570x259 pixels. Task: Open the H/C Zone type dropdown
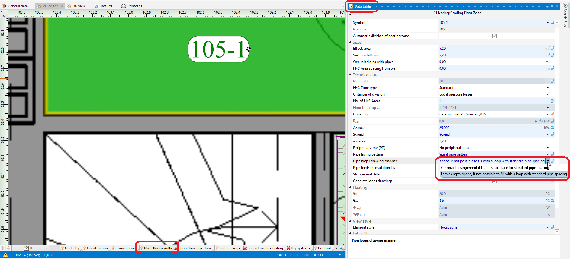pos(548,88)
